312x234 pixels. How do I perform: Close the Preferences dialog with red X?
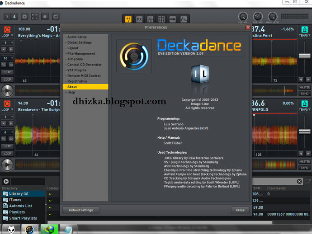click(248, 28)
